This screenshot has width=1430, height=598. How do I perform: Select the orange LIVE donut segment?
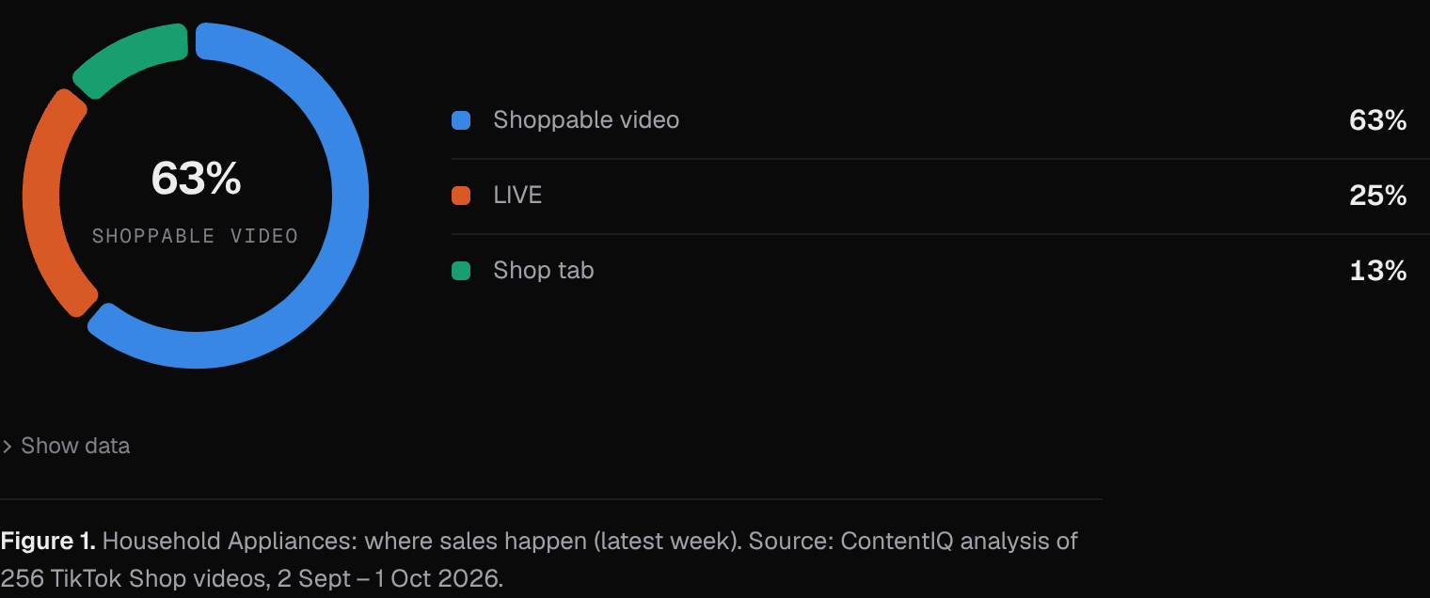(x=42, y=202)
